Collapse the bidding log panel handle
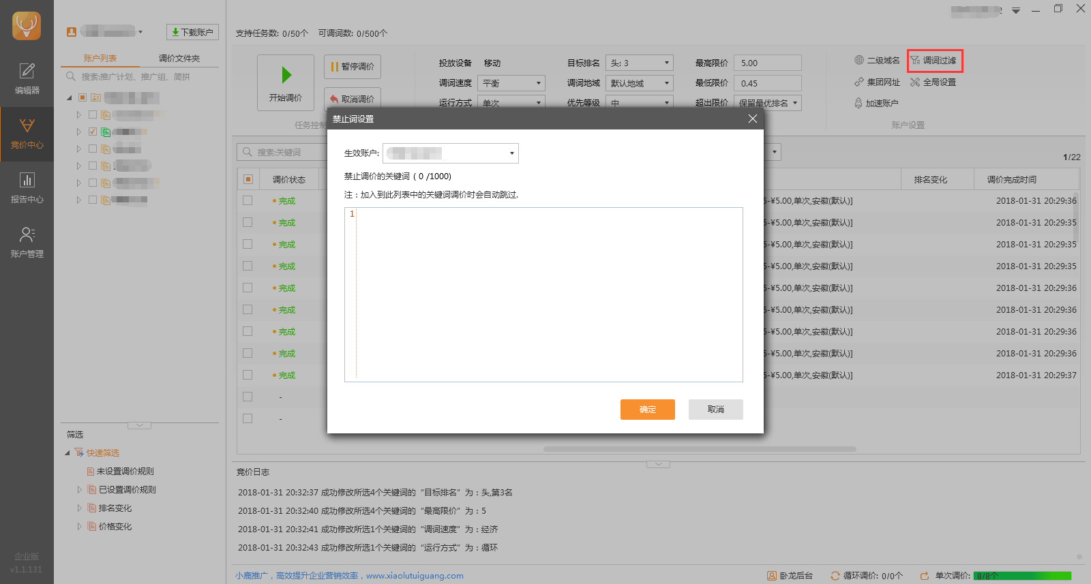 658,464
